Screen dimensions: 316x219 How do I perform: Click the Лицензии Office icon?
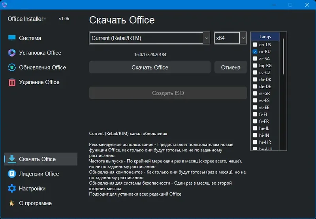pos(12,174)
